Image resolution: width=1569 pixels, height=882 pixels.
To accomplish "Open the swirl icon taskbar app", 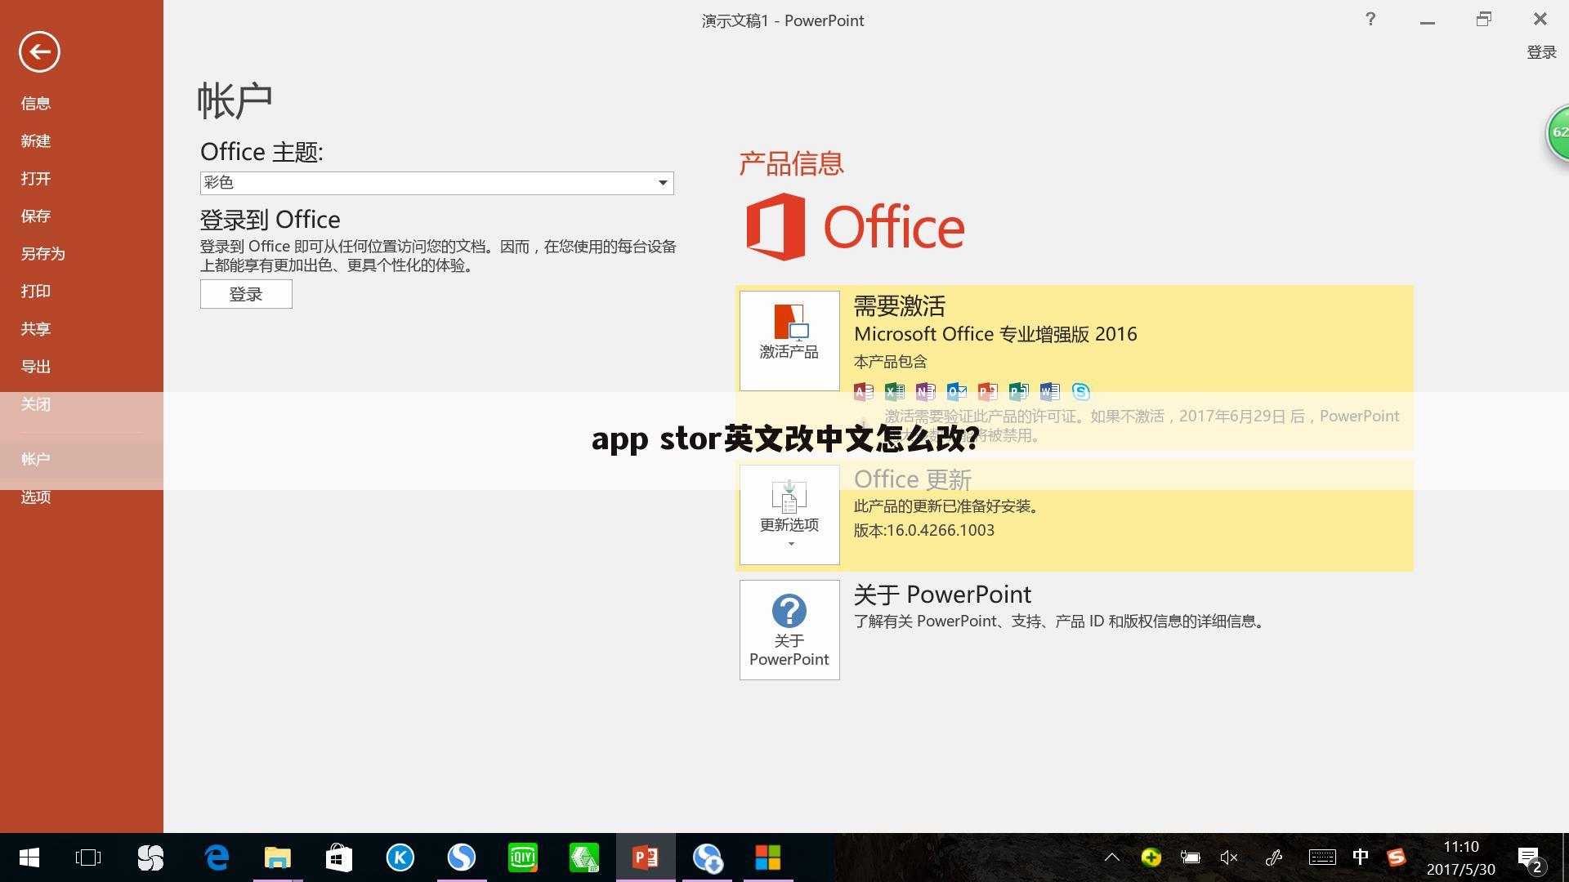I will [150, 857].
